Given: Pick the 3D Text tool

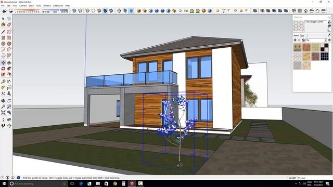Looking at the screenshot, I should point(9,94).
